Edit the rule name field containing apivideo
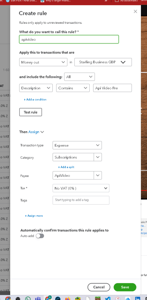This screenshot has height=300, width=147. point(69,40)
